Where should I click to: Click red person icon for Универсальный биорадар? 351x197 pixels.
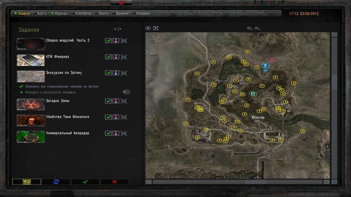tap(116, 133)
